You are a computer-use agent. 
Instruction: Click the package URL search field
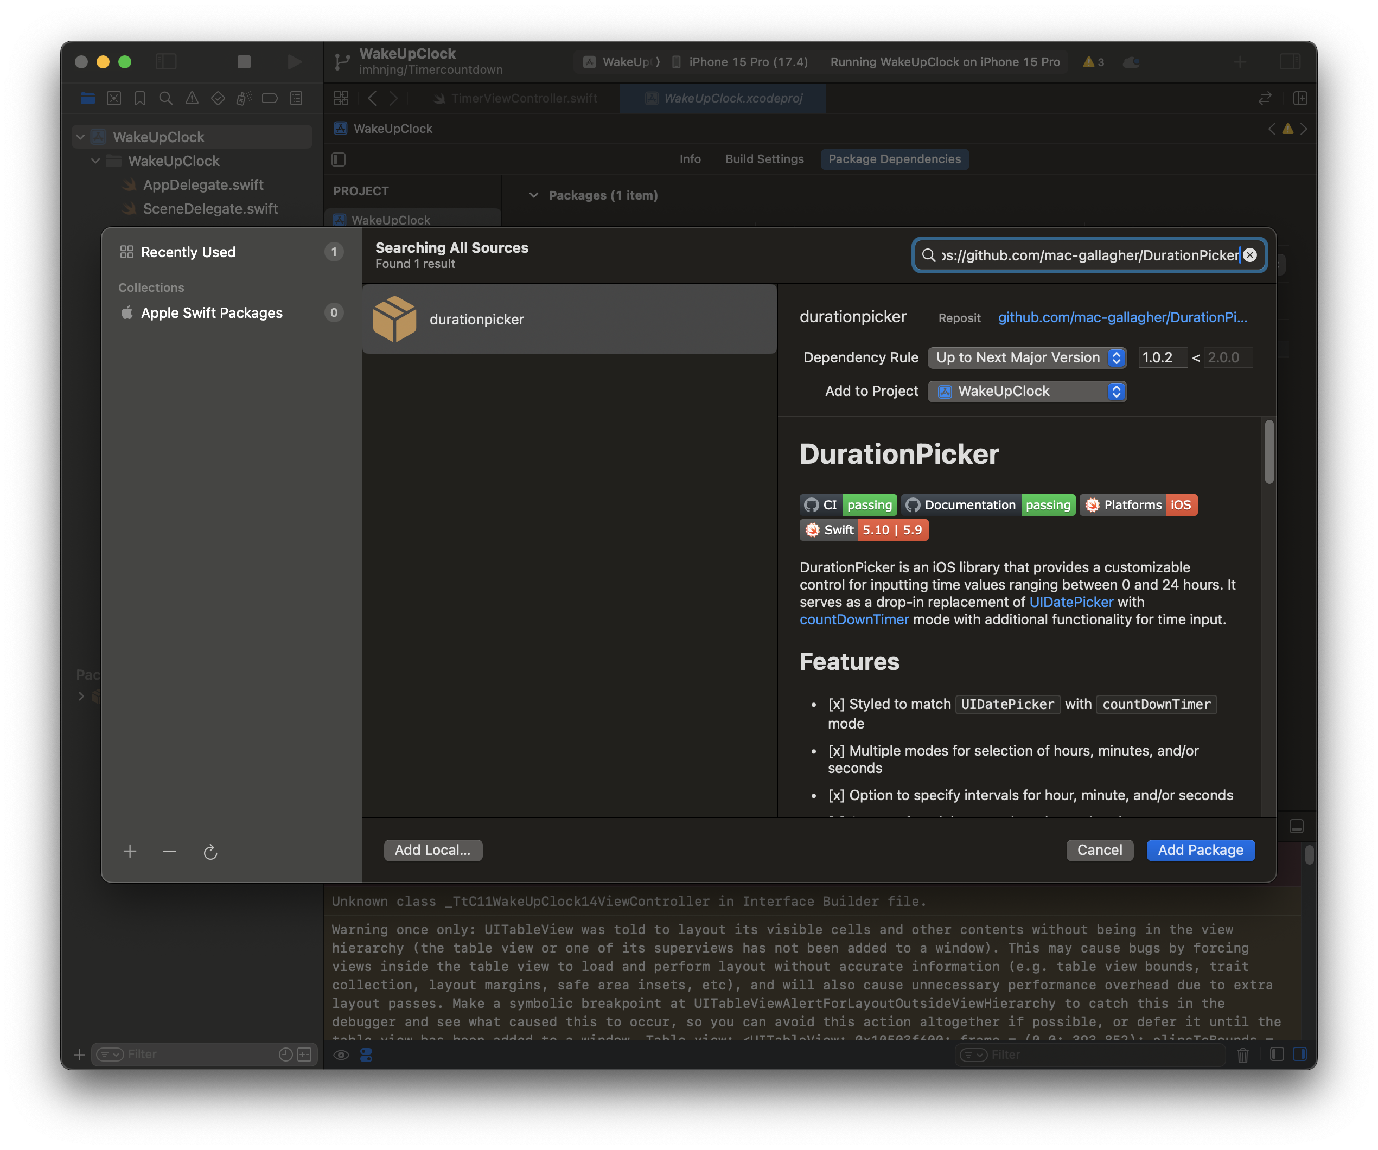click(x=1089, y=255)
